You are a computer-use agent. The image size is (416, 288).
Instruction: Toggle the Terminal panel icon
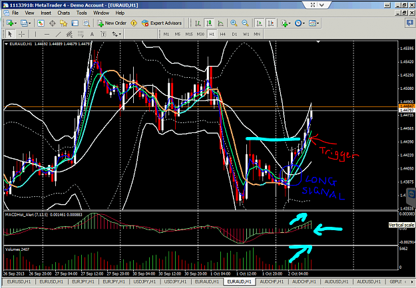click(x=75, y=23)
